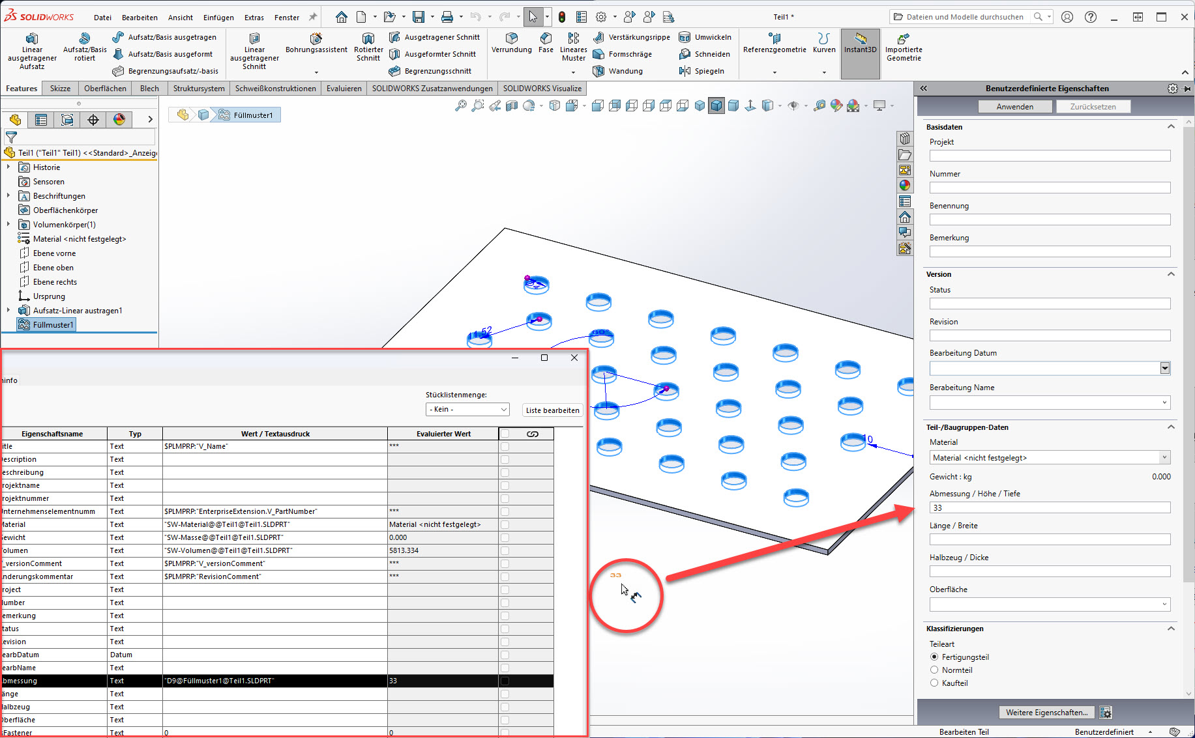Screen dimensions: 1195x738
Task: Select the Wandung tool
Action: [x=618, y=71]
